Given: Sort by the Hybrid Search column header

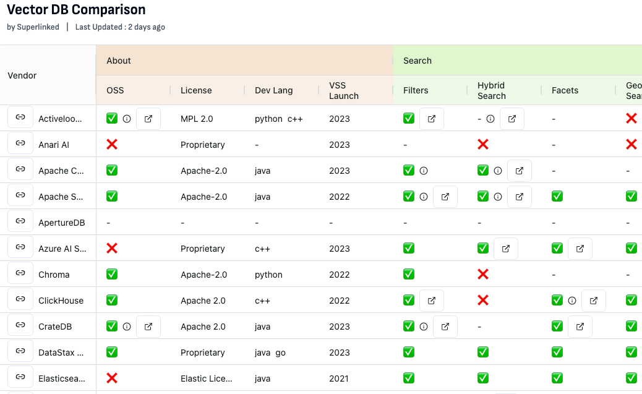Looking at the screenshot, I should tap(491, 90).
